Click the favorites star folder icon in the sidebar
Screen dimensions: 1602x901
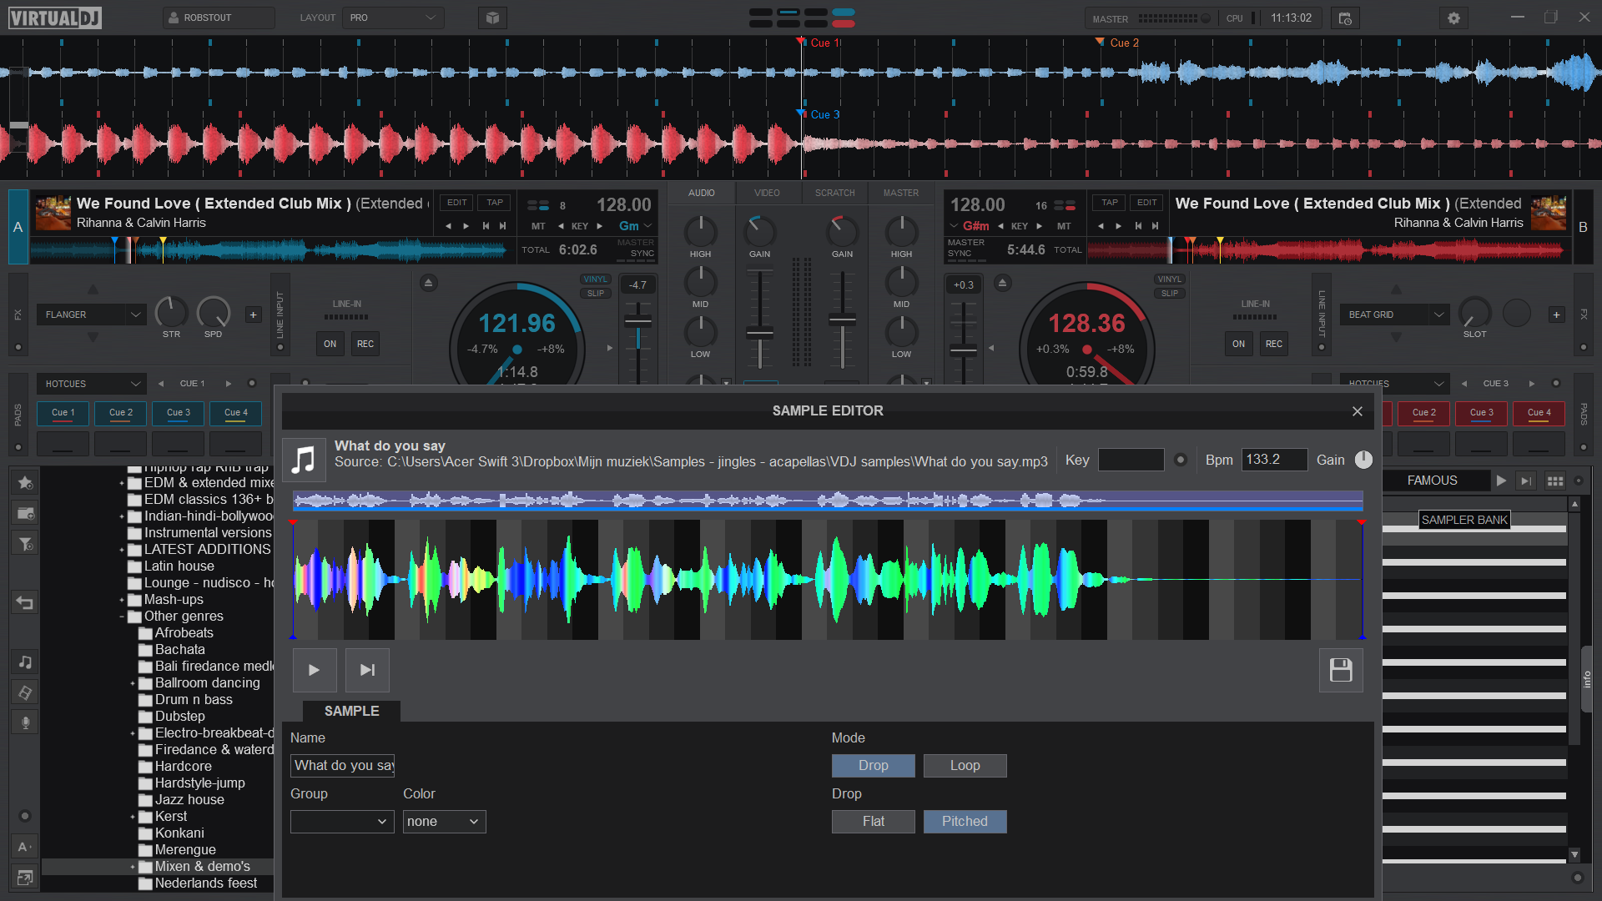[x=25, y=482]
